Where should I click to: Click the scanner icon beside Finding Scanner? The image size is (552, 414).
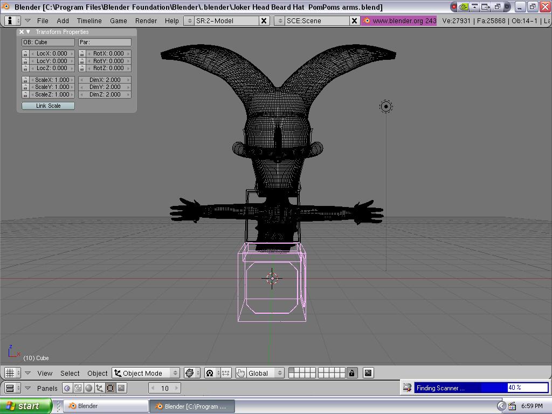[x=408, y=388]
